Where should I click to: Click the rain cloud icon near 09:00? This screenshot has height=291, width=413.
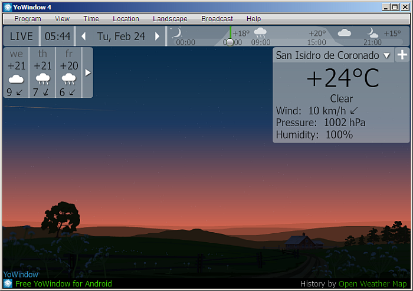260,32
